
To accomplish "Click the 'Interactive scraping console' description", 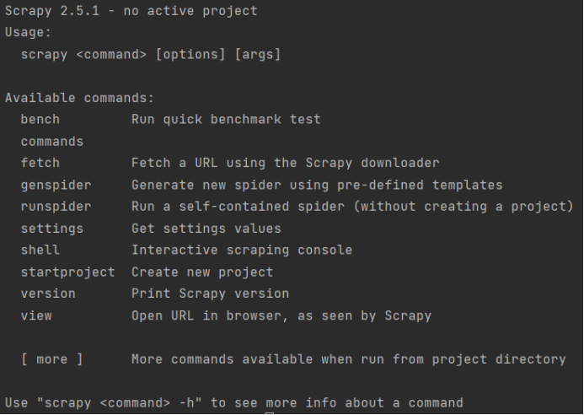I will (x=242, y=251).
